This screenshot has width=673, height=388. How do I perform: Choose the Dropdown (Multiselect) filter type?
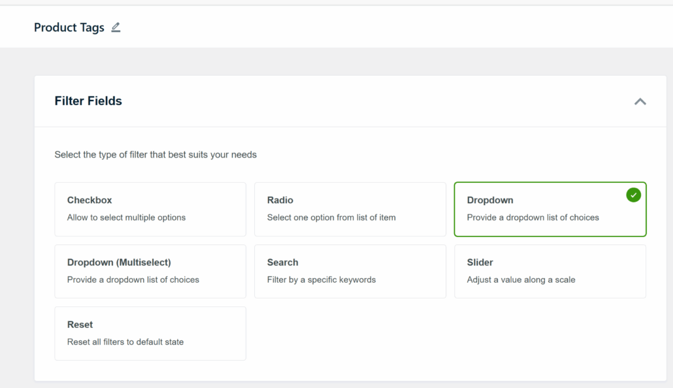pyautogui.click(x=150, y=271)
